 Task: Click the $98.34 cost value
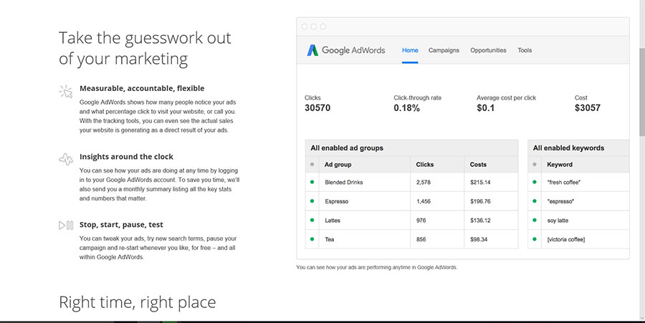click(x=479, y=239)
